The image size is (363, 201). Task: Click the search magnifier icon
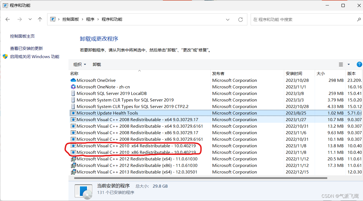[359, 20]
